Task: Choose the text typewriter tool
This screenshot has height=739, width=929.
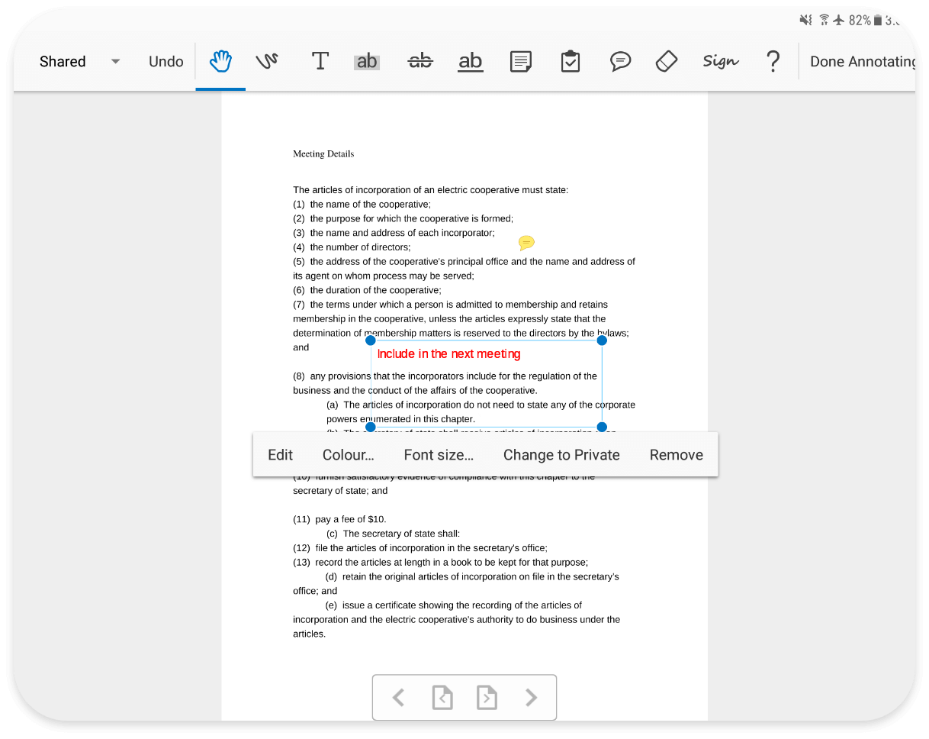Action: [x=320, y=61]
